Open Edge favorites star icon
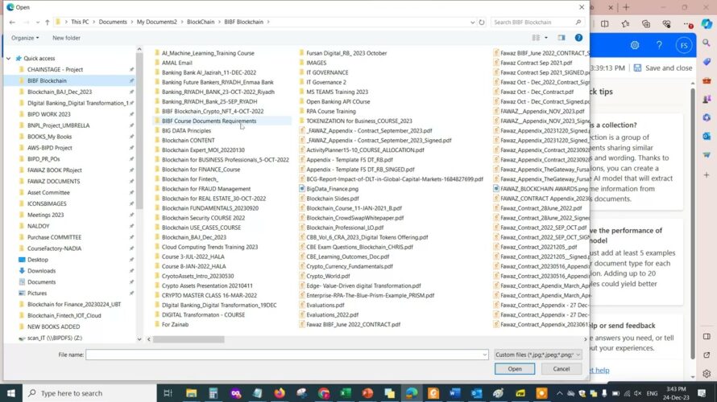 (625, 24)
